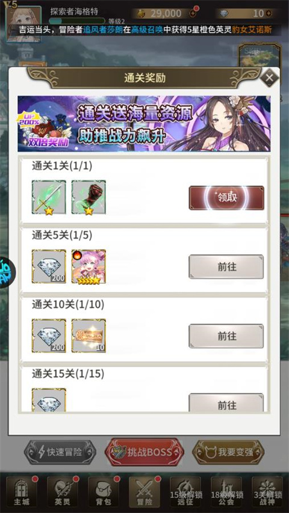Tap the 200 diamond reward in 通关5关
The image size is (289, 513).
click(49, 266)
